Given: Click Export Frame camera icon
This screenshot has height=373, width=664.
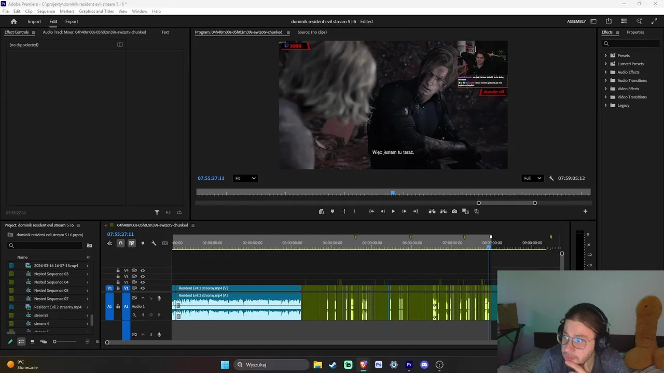Looking at the screenshot, I should click(x=454, y=211).
